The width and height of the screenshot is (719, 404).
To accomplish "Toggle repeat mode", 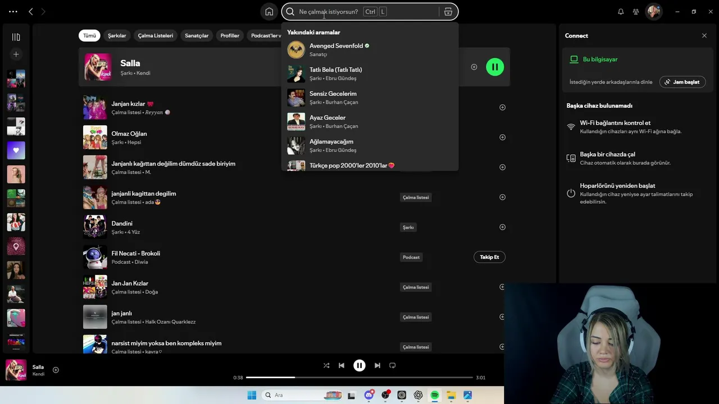I will (x=393, y=365).
